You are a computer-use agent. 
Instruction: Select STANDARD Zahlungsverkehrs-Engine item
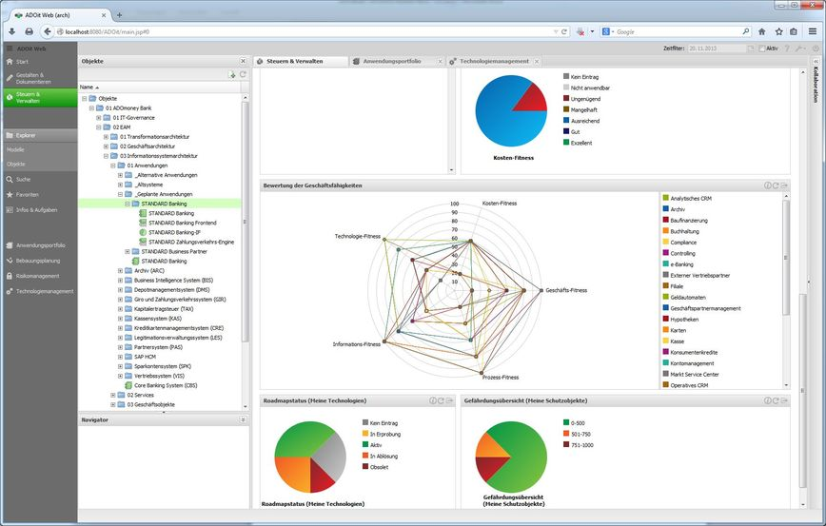tap(191, 243)
